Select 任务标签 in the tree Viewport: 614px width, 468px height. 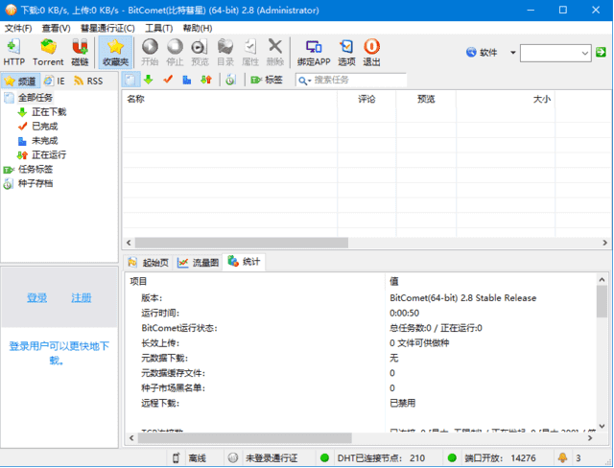[x=35, y=169]
